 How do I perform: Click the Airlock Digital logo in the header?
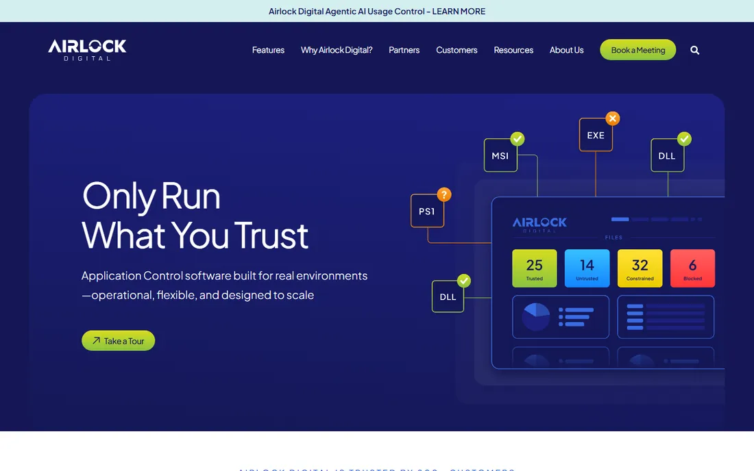coord(87,50)
